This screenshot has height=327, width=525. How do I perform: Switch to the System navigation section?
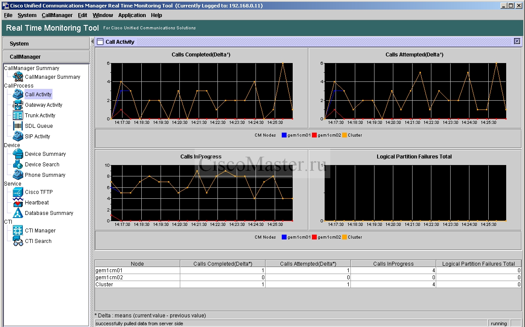46,44
